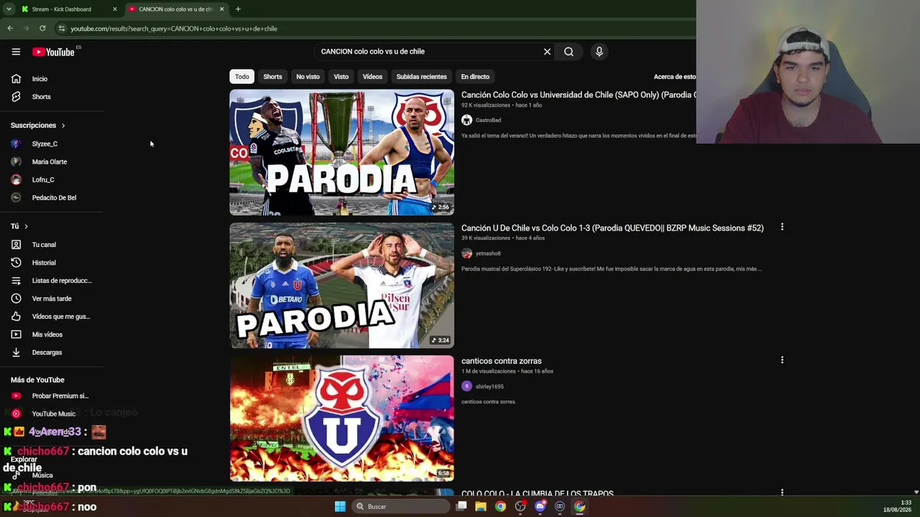Viewport: 920px width, 517px height.
Task: Select the En directo filter chip
Action: pos(475,77)
